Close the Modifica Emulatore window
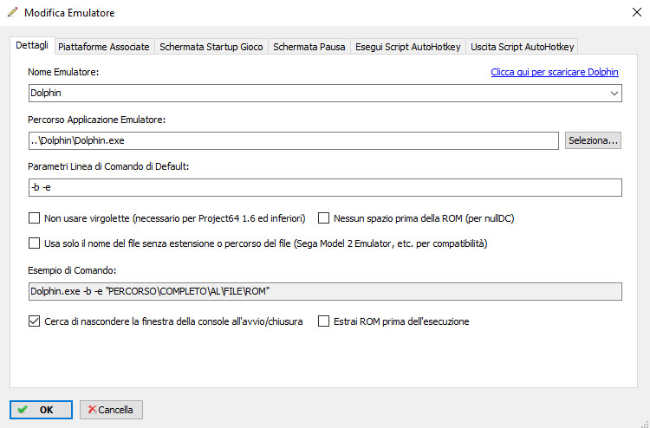 (x=637, y=12)
